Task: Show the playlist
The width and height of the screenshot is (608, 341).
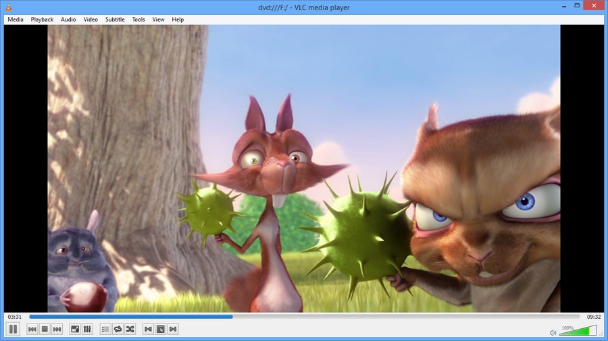Action: (105, 329)
